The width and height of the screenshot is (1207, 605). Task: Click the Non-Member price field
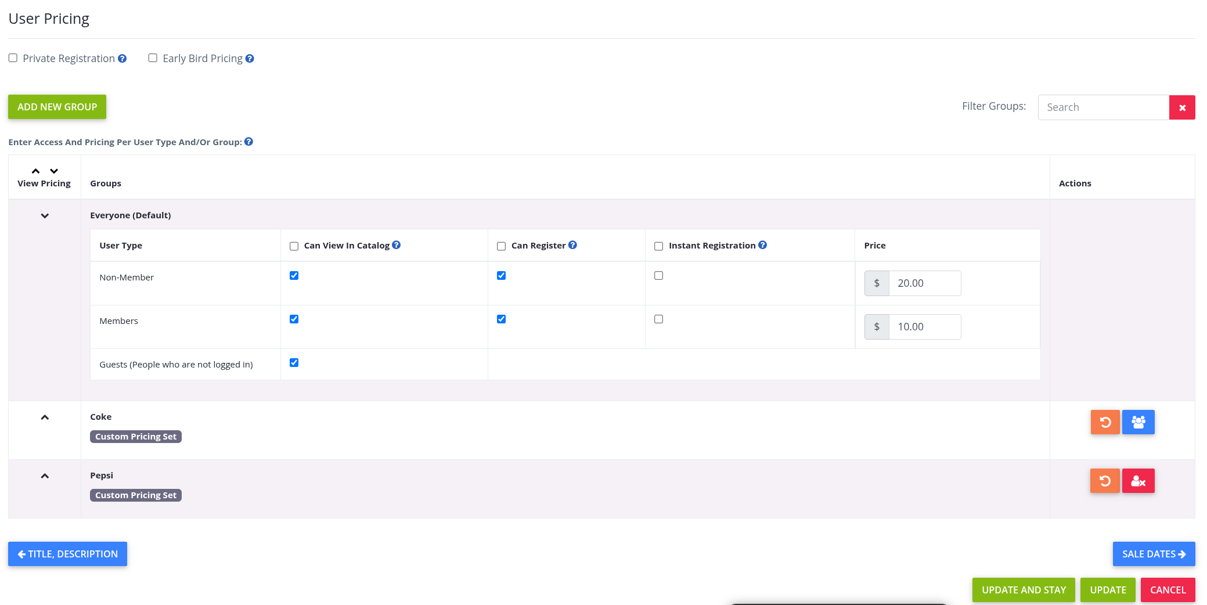924,283
